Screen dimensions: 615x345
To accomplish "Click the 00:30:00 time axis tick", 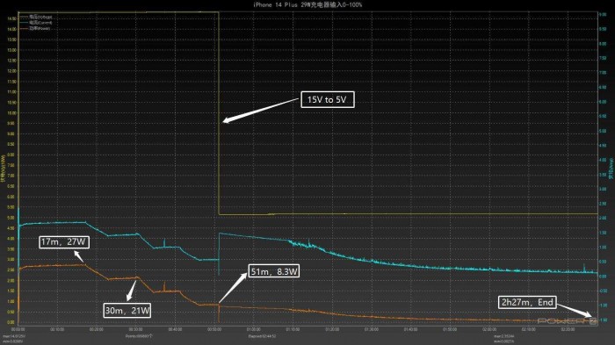I will coord(135,330).
